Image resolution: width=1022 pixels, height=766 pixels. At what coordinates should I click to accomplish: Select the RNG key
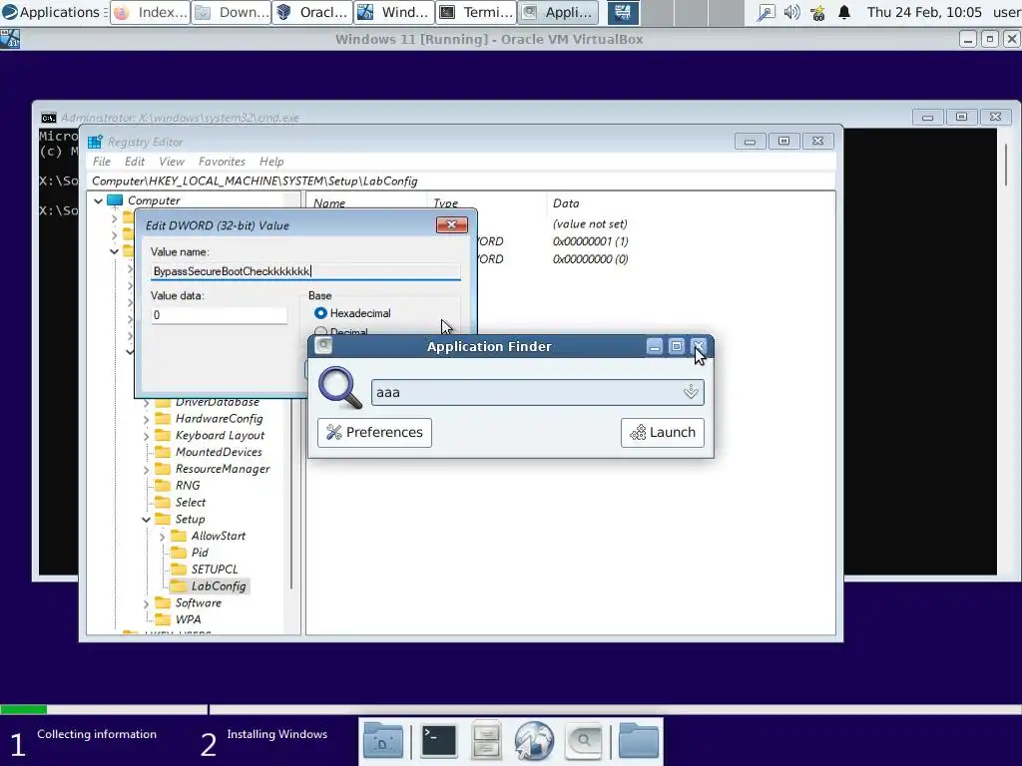(x=187, y=486)
